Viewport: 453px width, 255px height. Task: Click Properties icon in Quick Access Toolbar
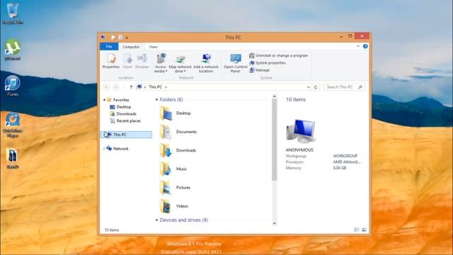(x=113, y=37)
